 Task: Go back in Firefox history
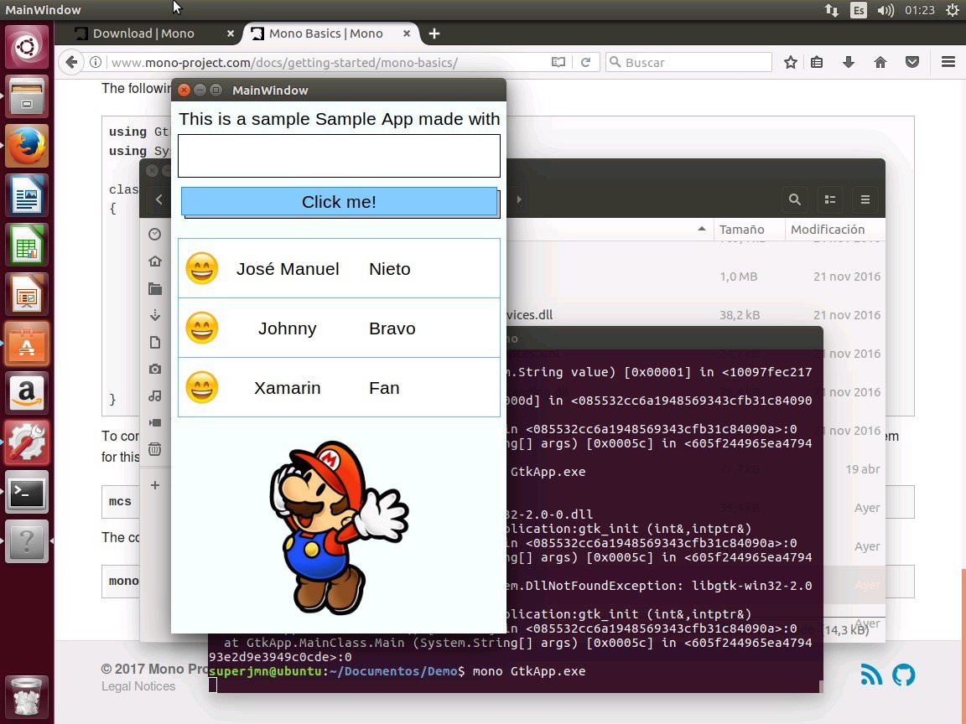[71, 62]
